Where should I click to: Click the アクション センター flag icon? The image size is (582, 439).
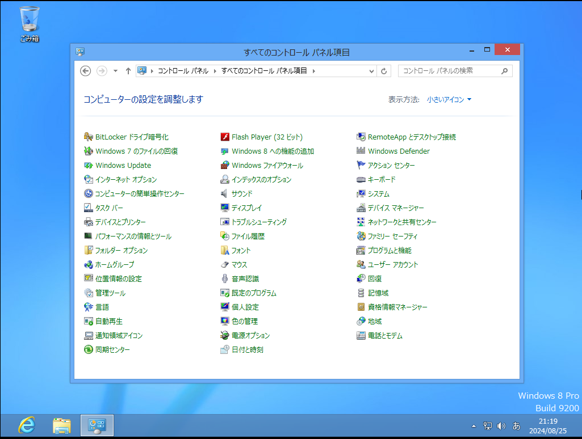[x=361, y=166]
